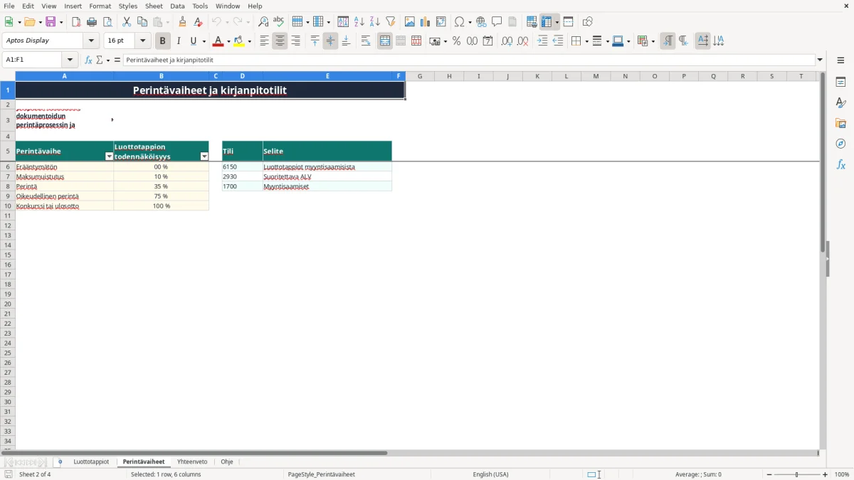Open the Data menu

pyautogui.click(x=177, y=6)
